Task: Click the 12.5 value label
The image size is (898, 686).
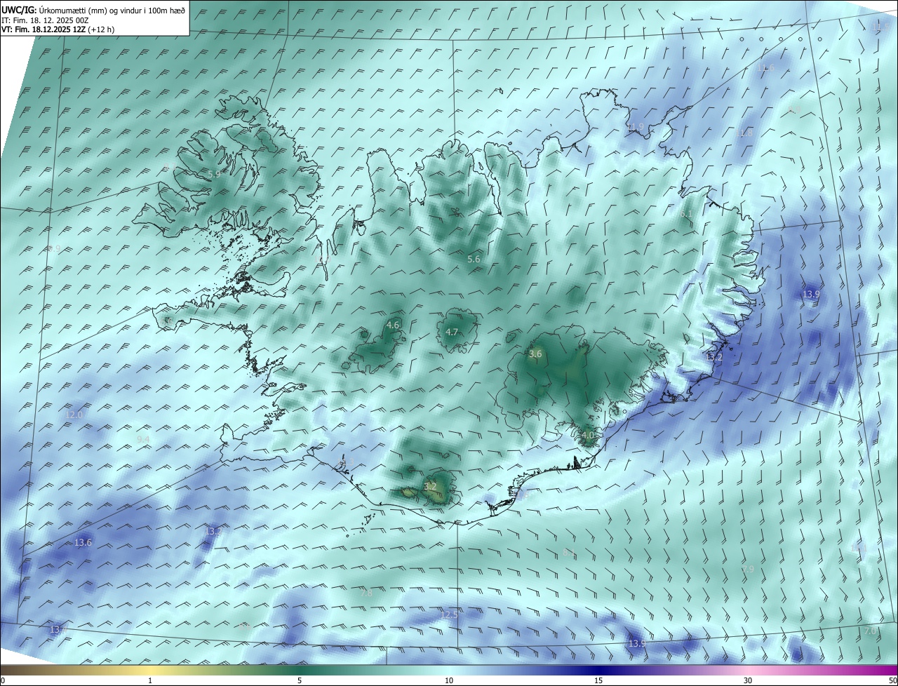Action: (x=449, y=615)
